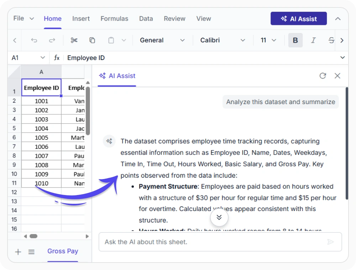Switch to the Review tab

pos(174,18)
